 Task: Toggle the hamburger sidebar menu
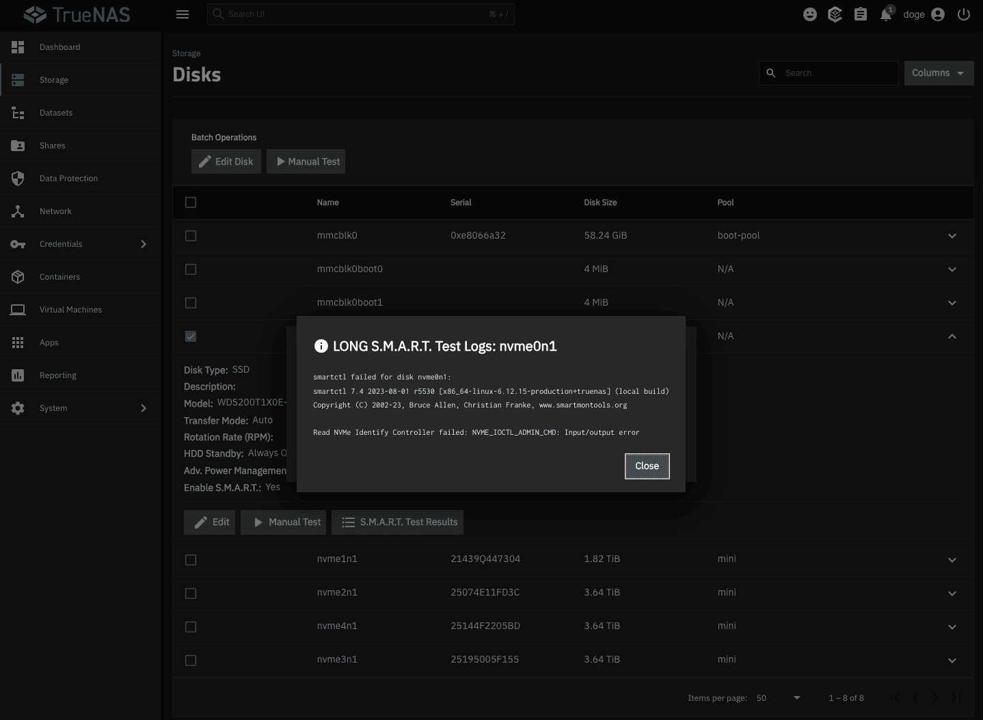tap(183, 14)
